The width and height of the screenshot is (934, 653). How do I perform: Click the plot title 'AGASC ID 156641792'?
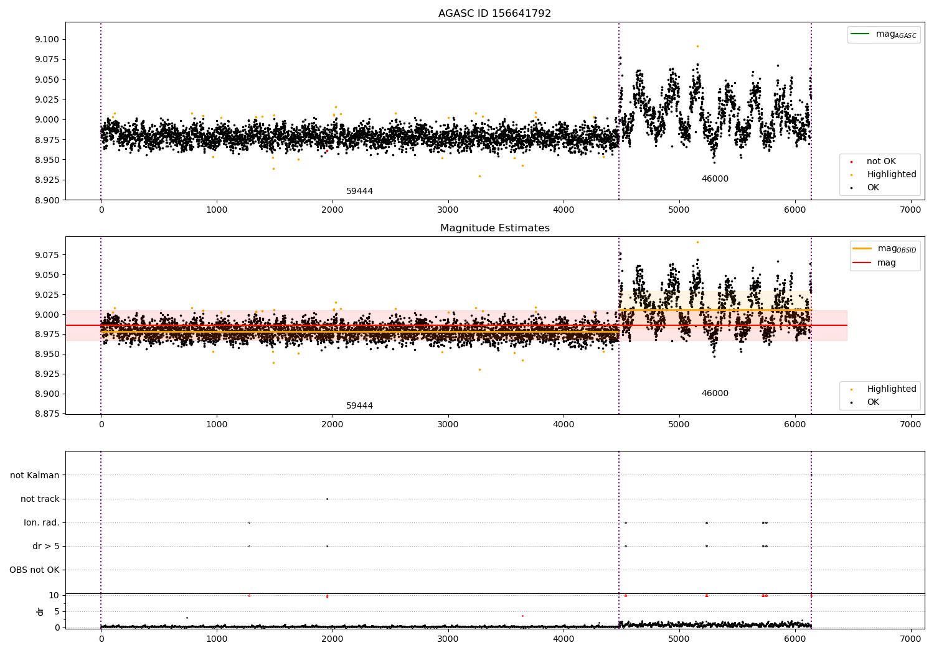point(494,13)
